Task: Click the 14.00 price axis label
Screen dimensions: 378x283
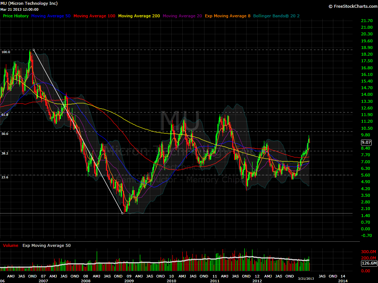Action: click(x=367, y=95)
